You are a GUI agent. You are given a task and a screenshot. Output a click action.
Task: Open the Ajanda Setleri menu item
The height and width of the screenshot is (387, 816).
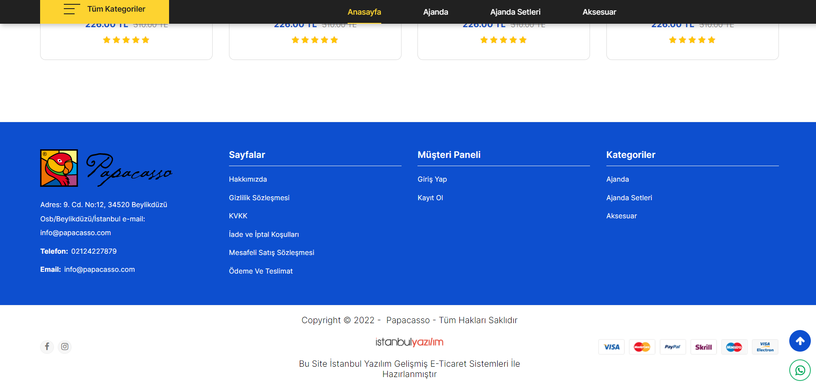[515, 12]
